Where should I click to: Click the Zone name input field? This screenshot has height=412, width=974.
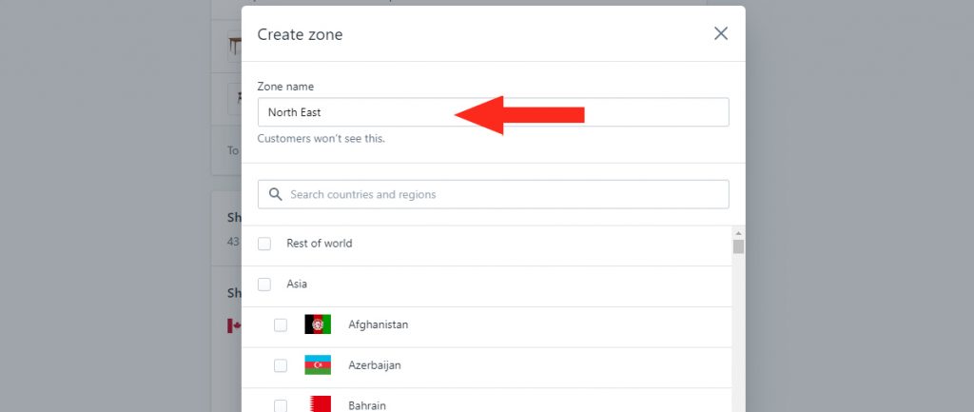coord(494,112)
